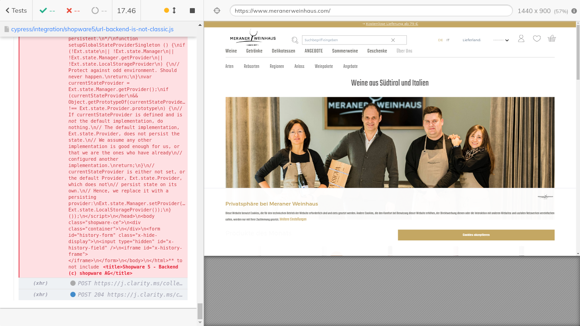Expand the Rebsorten submenu
580x326 pixels.
click(251, 67)
